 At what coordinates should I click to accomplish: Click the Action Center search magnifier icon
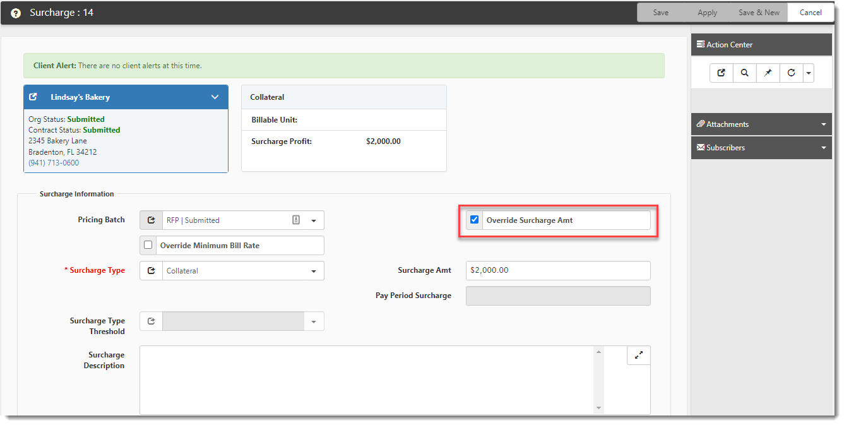coord(745,73)
